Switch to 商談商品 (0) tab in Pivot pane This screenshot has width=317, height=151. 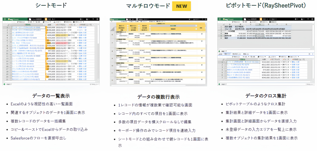click(x=236, y=54)
